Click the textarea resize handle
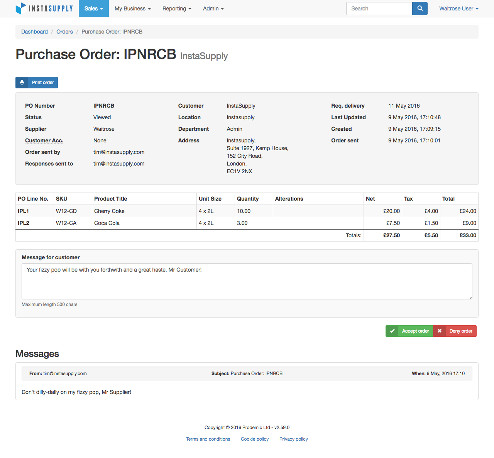Screen dimensions: 494x458 [x=470, y=297]
